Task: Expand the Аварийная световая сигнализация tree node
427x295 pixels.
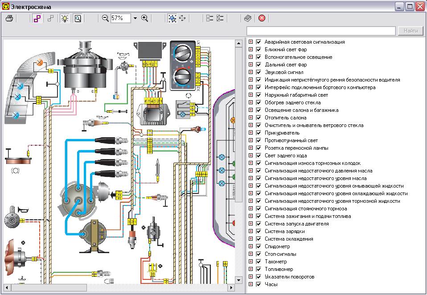Action: pos(250,42)
